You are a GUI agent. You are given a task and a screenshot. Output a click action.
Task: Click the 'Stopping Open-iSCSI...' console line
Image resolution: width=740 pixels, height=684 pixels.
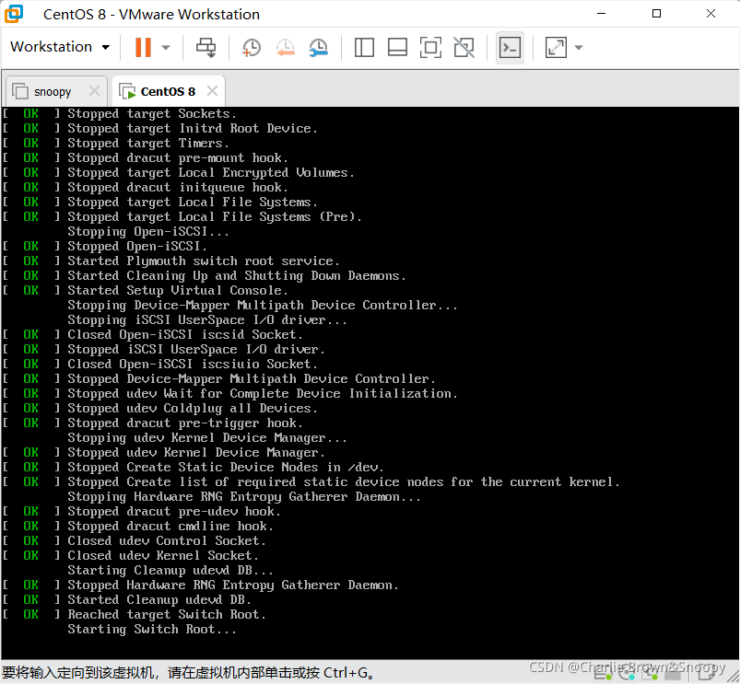(x=148, y=231)
